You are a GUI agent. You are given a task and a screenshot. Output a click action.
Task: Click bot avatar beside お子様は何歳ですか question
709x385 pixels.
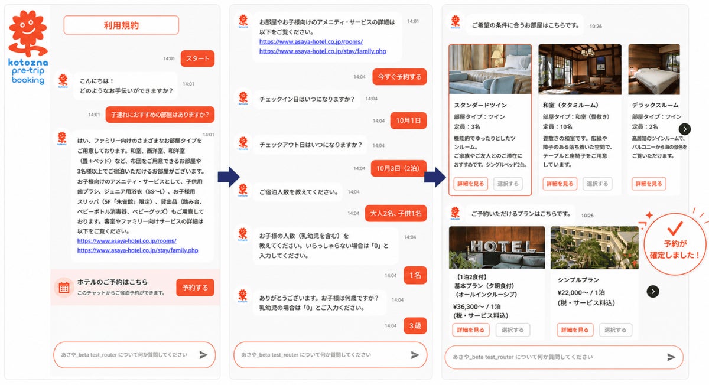tap(242, 296)
